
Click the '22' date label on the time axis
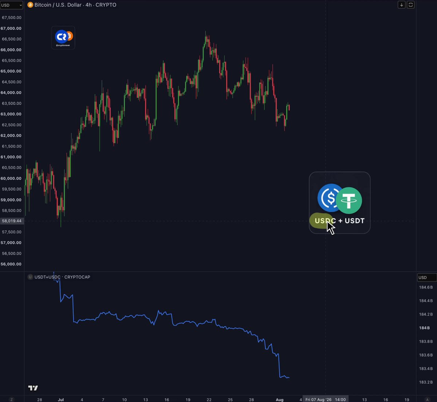pyautogui.click(x=209, y=399)
